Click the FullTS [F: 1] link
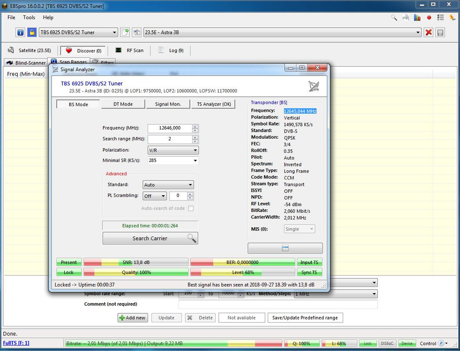Image resolution: width=460 pixels, height=351 pixels. pos(16,343)
